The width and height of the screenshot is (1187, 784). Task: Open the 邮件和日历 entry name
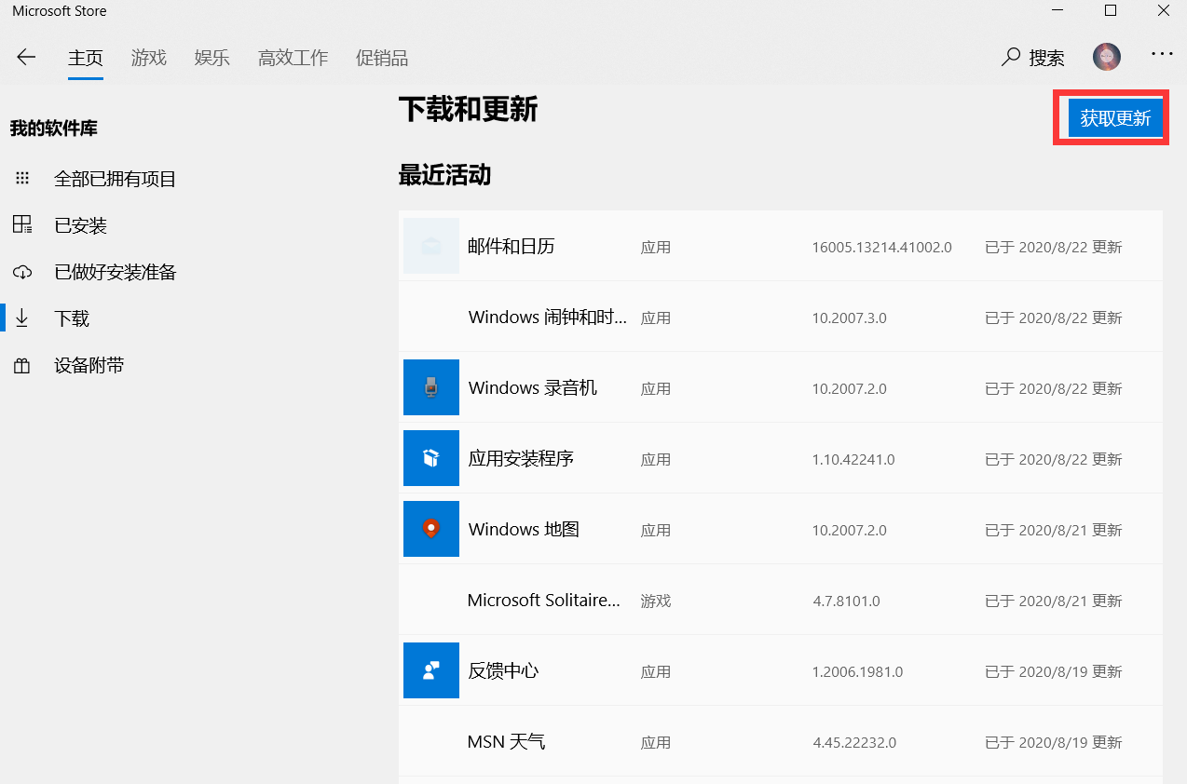pos(512,247)
